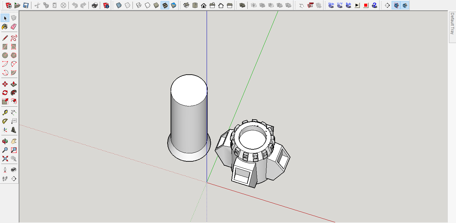
Task: Activate the Move tool
Action: click(x=5, y=84)
